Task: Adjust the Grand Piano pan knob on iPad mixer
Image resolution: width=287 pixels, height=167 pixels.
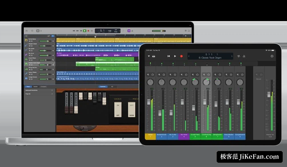Action: coord(195,82)
